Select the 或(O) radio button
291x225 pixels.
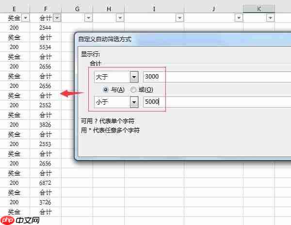pyautogui.click(x=133, y=90)
